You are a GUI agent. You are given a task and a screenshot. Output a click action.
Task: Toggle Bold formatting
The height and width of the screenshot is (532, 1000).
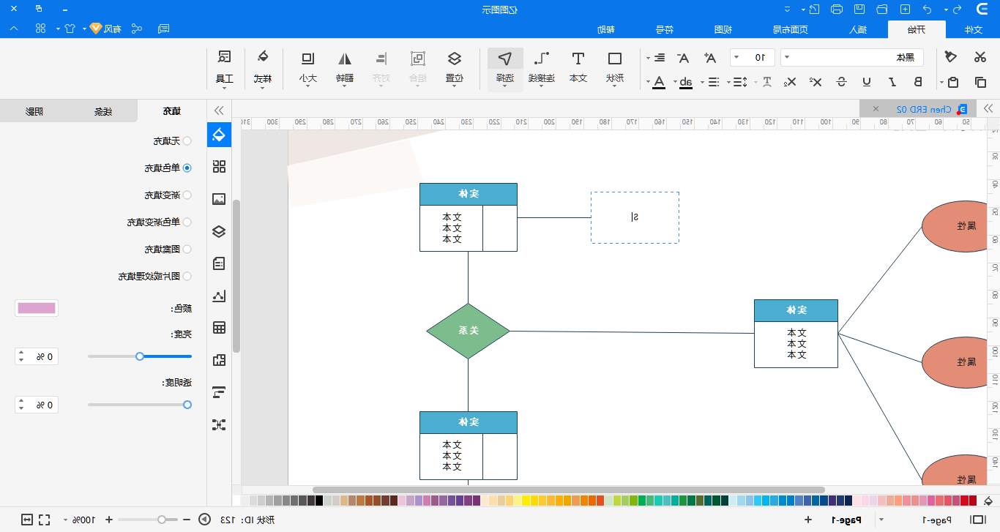918,82
